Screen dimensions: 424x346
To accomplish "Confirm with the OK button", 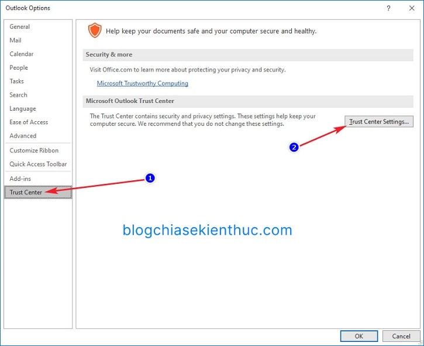I will click(359, 336).
